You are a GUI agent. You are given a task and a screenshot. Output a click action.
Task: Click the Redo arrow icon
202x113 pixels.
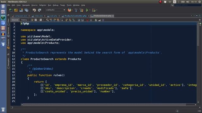coord(39,10)
